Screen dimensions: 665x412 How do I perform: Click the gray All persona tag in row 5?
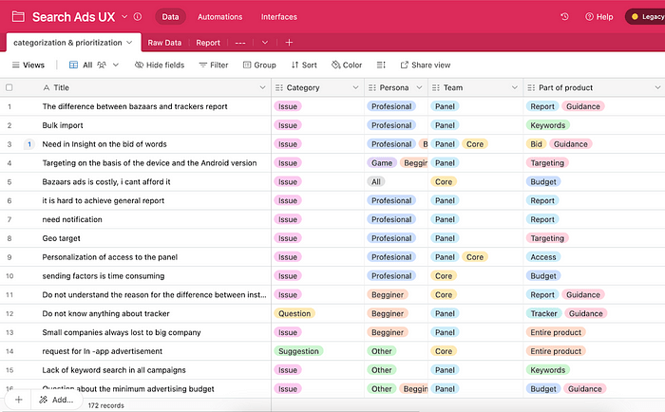click(x=376, y=182)
